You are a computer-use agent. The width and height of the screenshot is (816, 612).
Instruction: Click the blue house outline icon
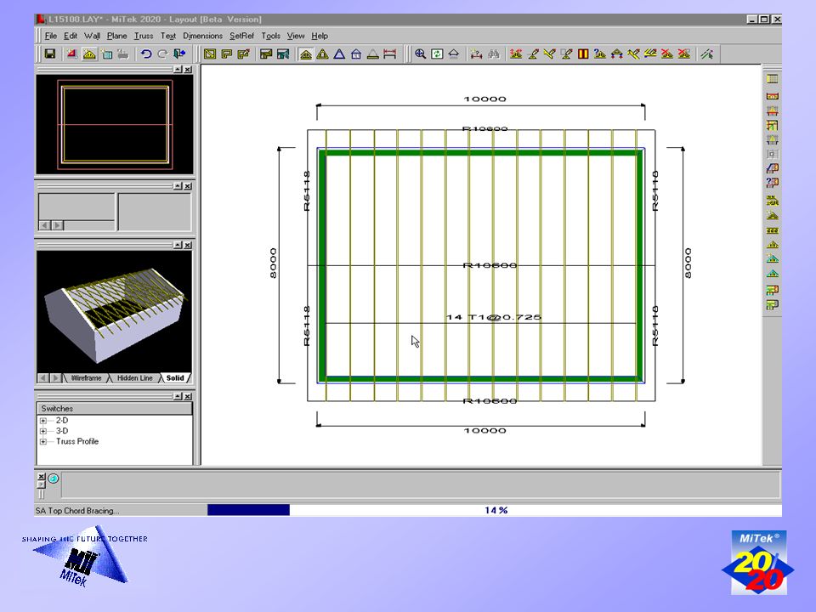tap(356, 54)
